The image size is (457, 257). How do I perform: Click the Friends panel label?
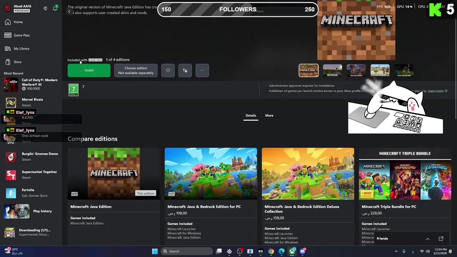coord(382,238)
